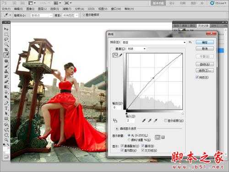
Task: Open the 预设(R) preset dropdown in Curves
Action: 154,42
